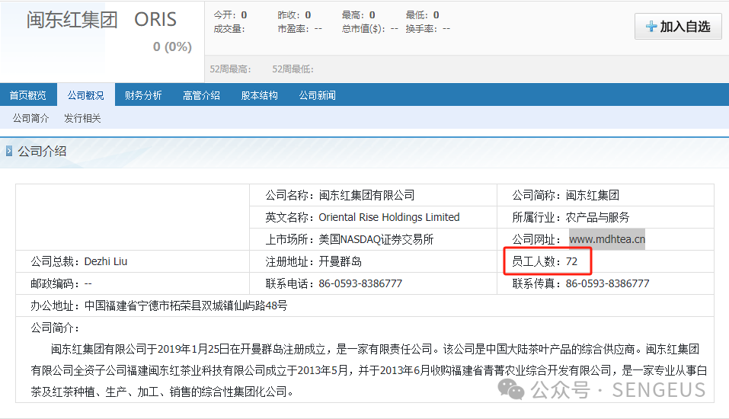The width and height of the screenshot is (729, 419).
Task: Click the 公司简介: label in the table
Action: pos(56,328)
